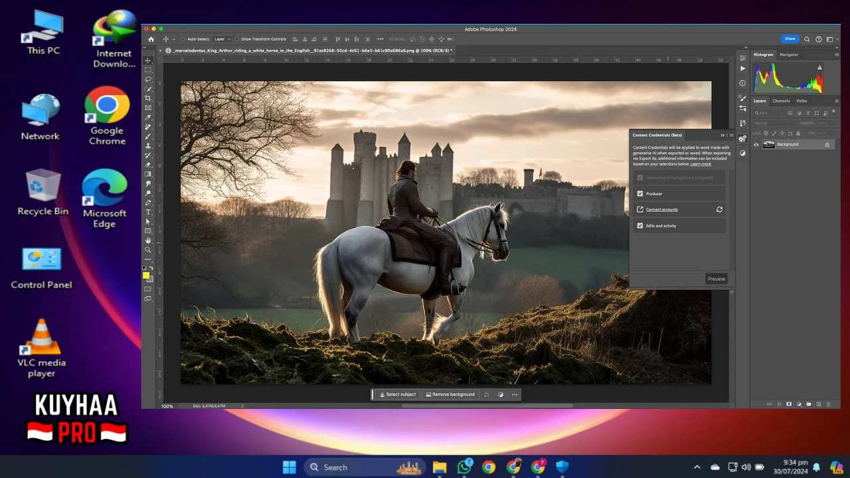The height and width of the screenshot is (478, 850).
Task: Click the Preview button in Content Credentials
Action: pyautogui.click(x=716, y=279)
